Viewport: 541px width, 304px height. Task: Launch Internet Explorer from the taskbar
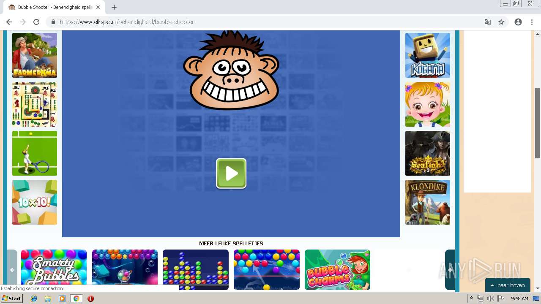point(34,299)
